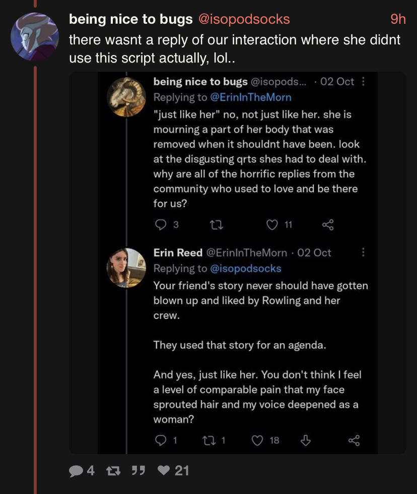417x494 pixels.
Task: Open the 'being nice to bugs' display name
Action: 130,19
